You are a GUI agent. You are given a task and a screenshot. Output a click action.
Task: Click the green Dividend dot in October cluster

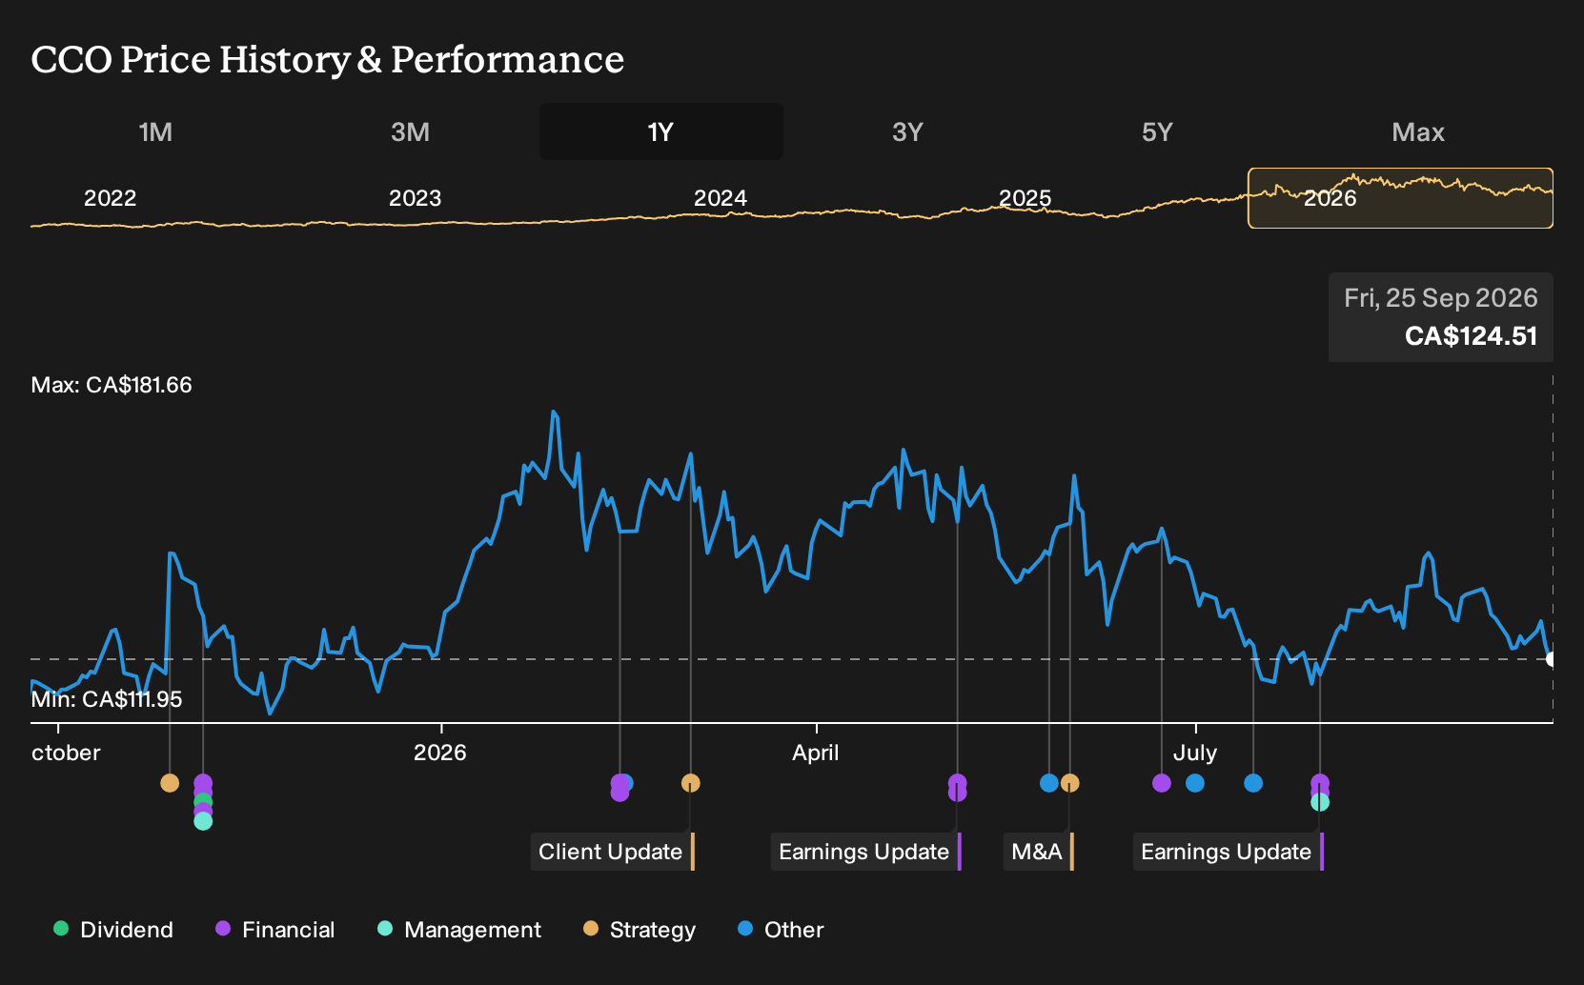203,802
